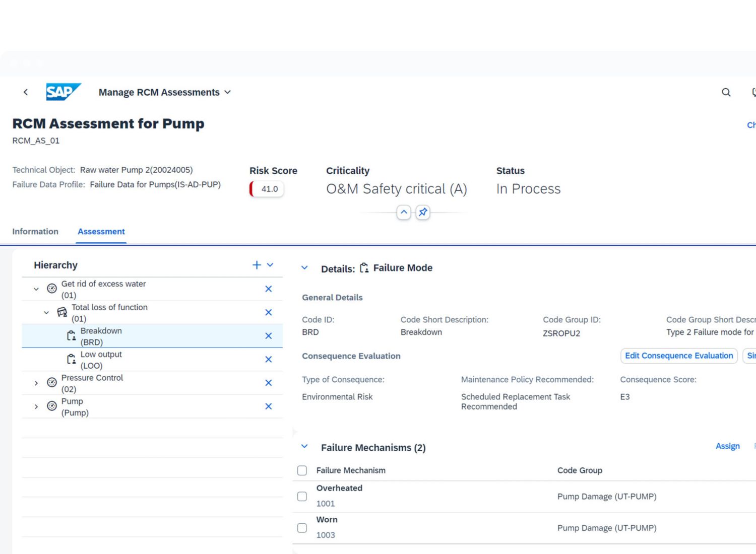
Task: Click the Risk Score 41.0 indicator
Action: pos(268,189)
